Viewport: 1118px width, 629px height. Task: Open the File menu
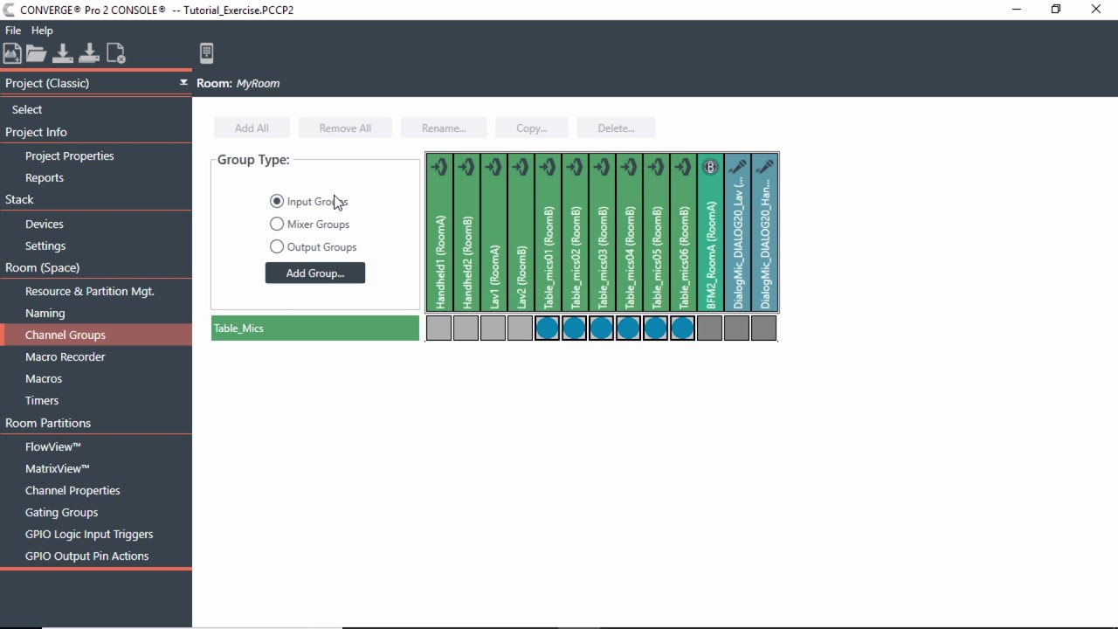(13, 31)
